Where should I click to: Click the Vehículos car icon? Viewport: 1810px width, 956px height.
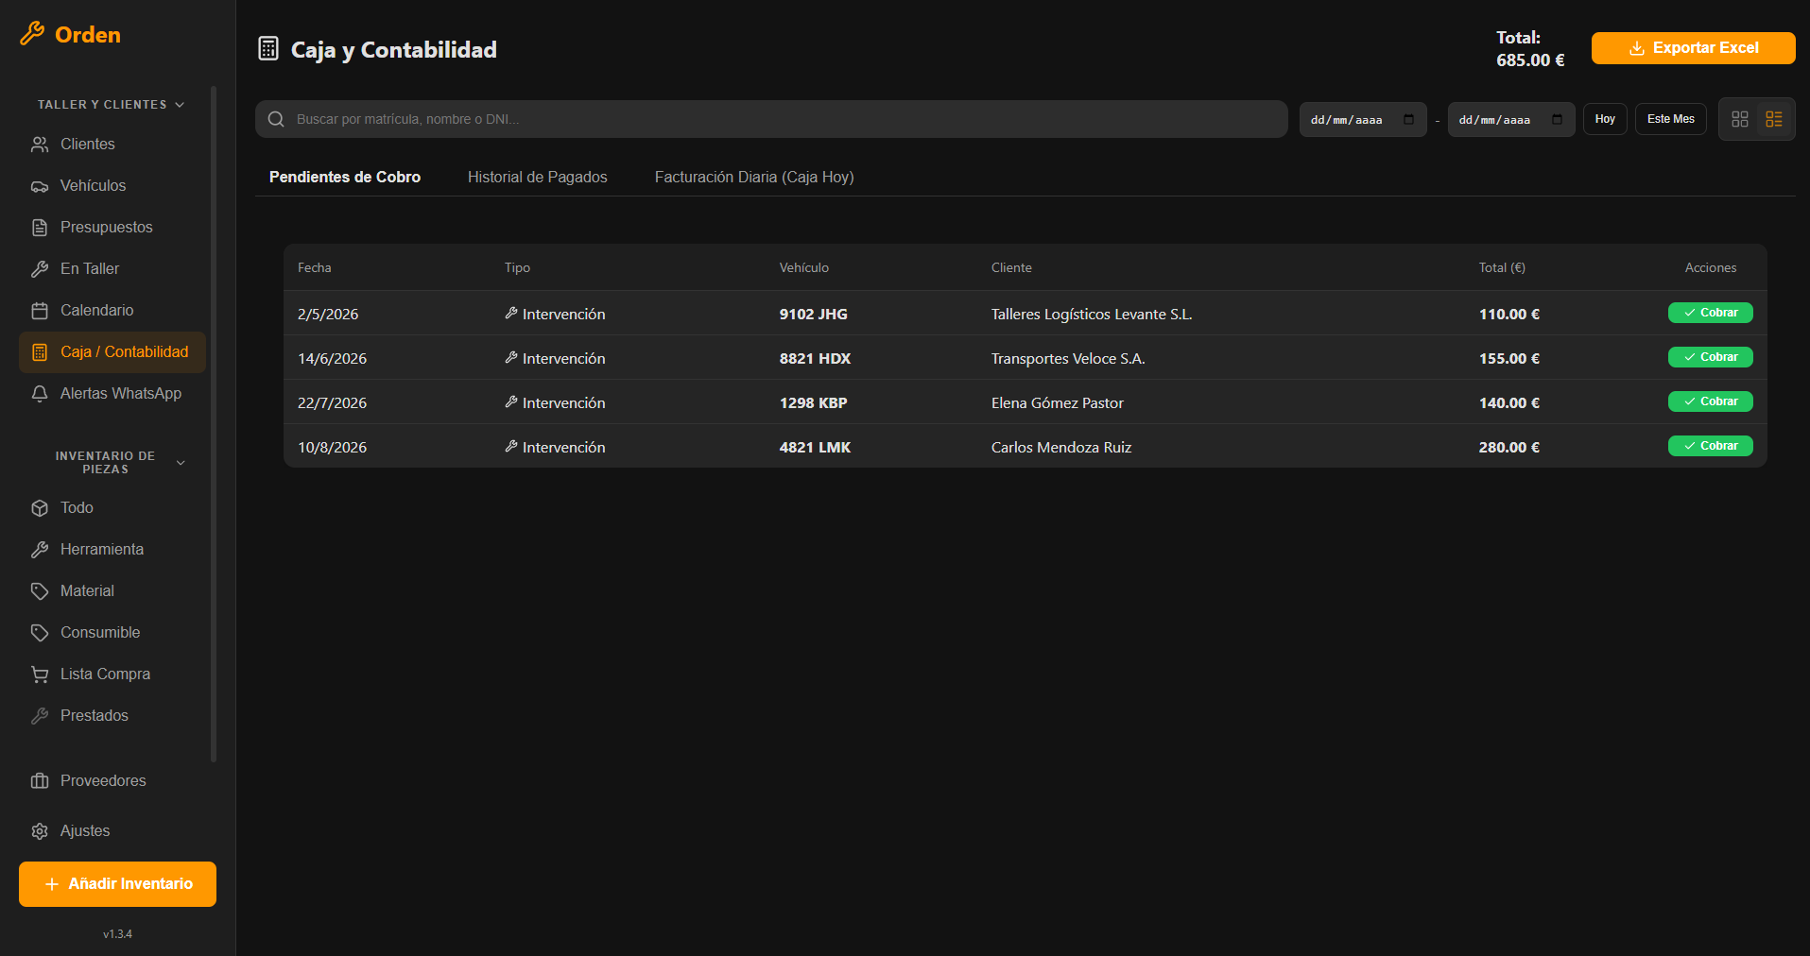pyautogui.click(x=40, y=186)
